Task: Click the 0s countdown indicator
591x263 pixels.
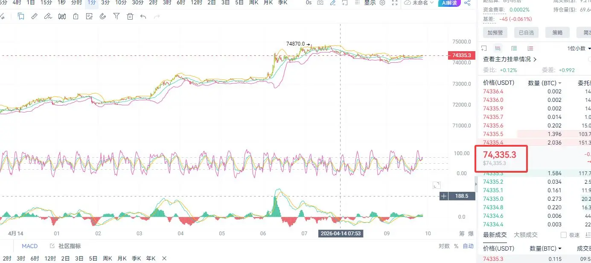Action: pyautogui.click(x=309, y=3)
